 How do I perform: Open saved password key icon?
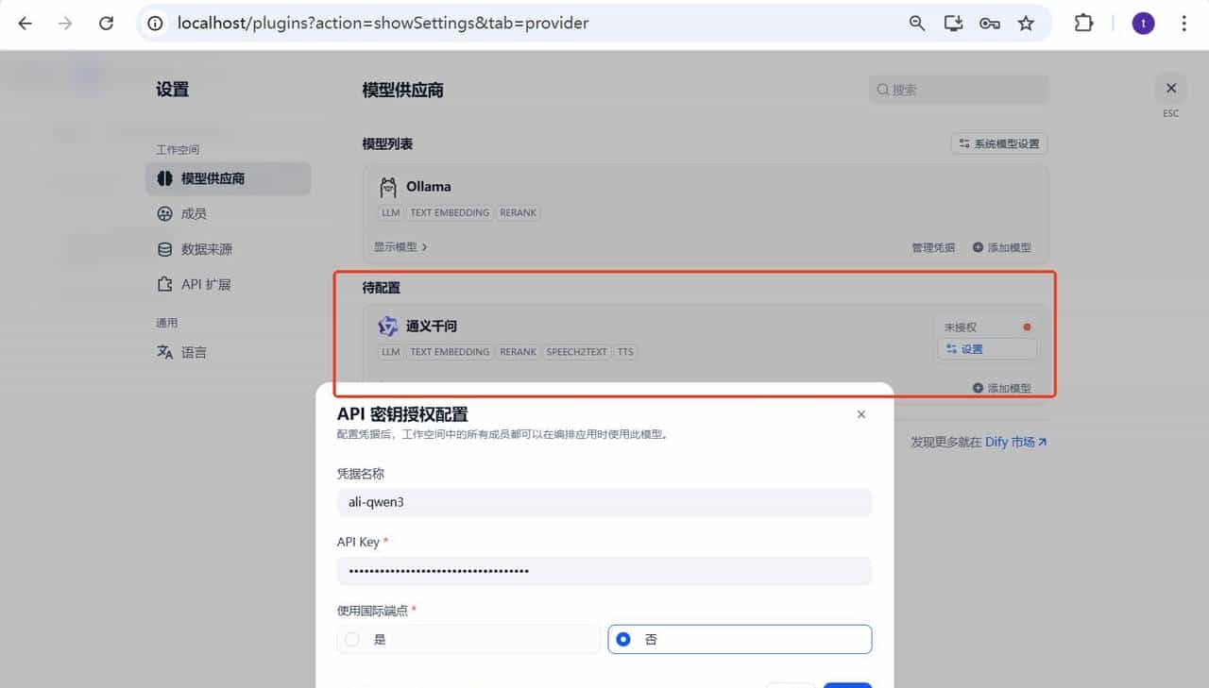coord(990,24)
